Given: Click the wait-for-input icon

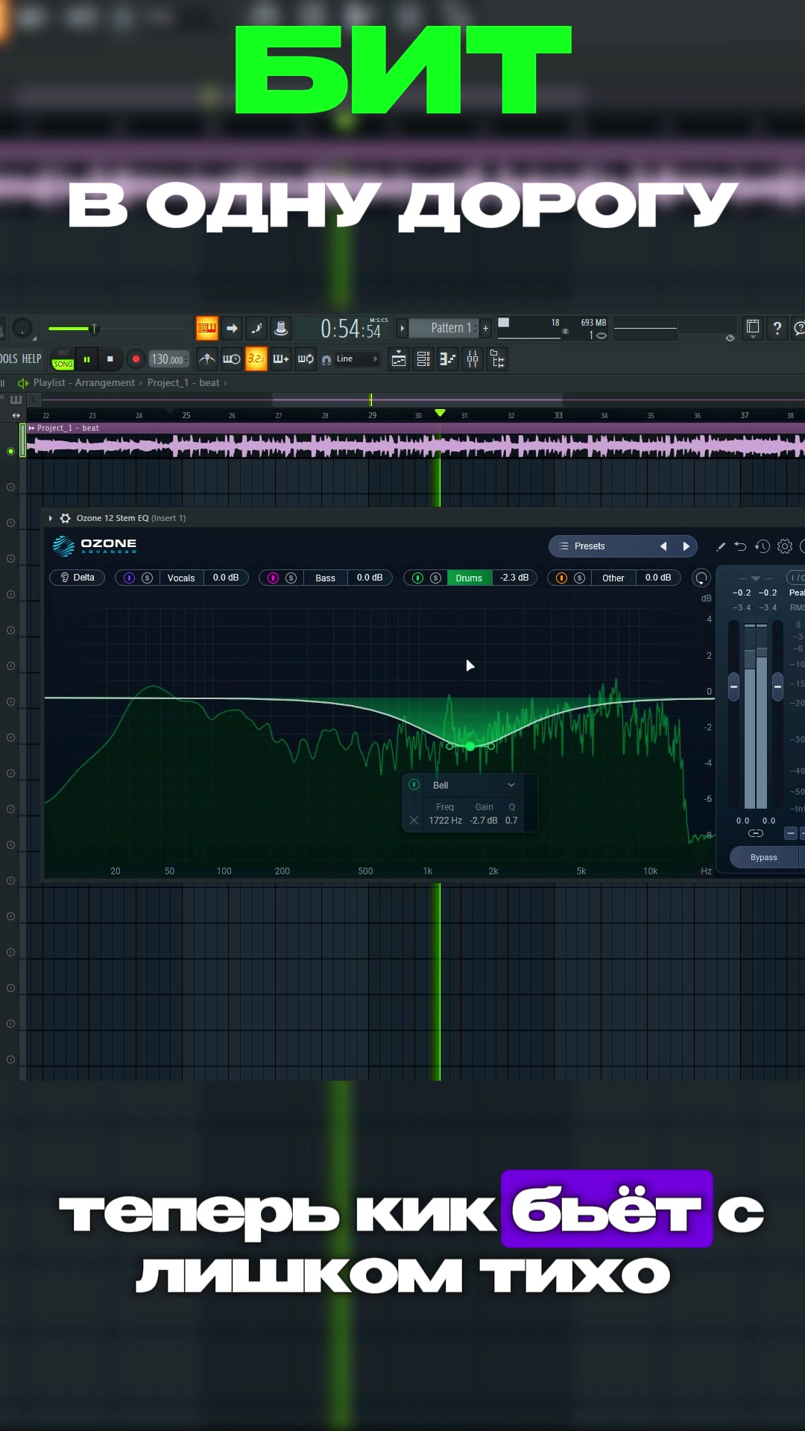Looking at the screenshot, I should (232, 359).
